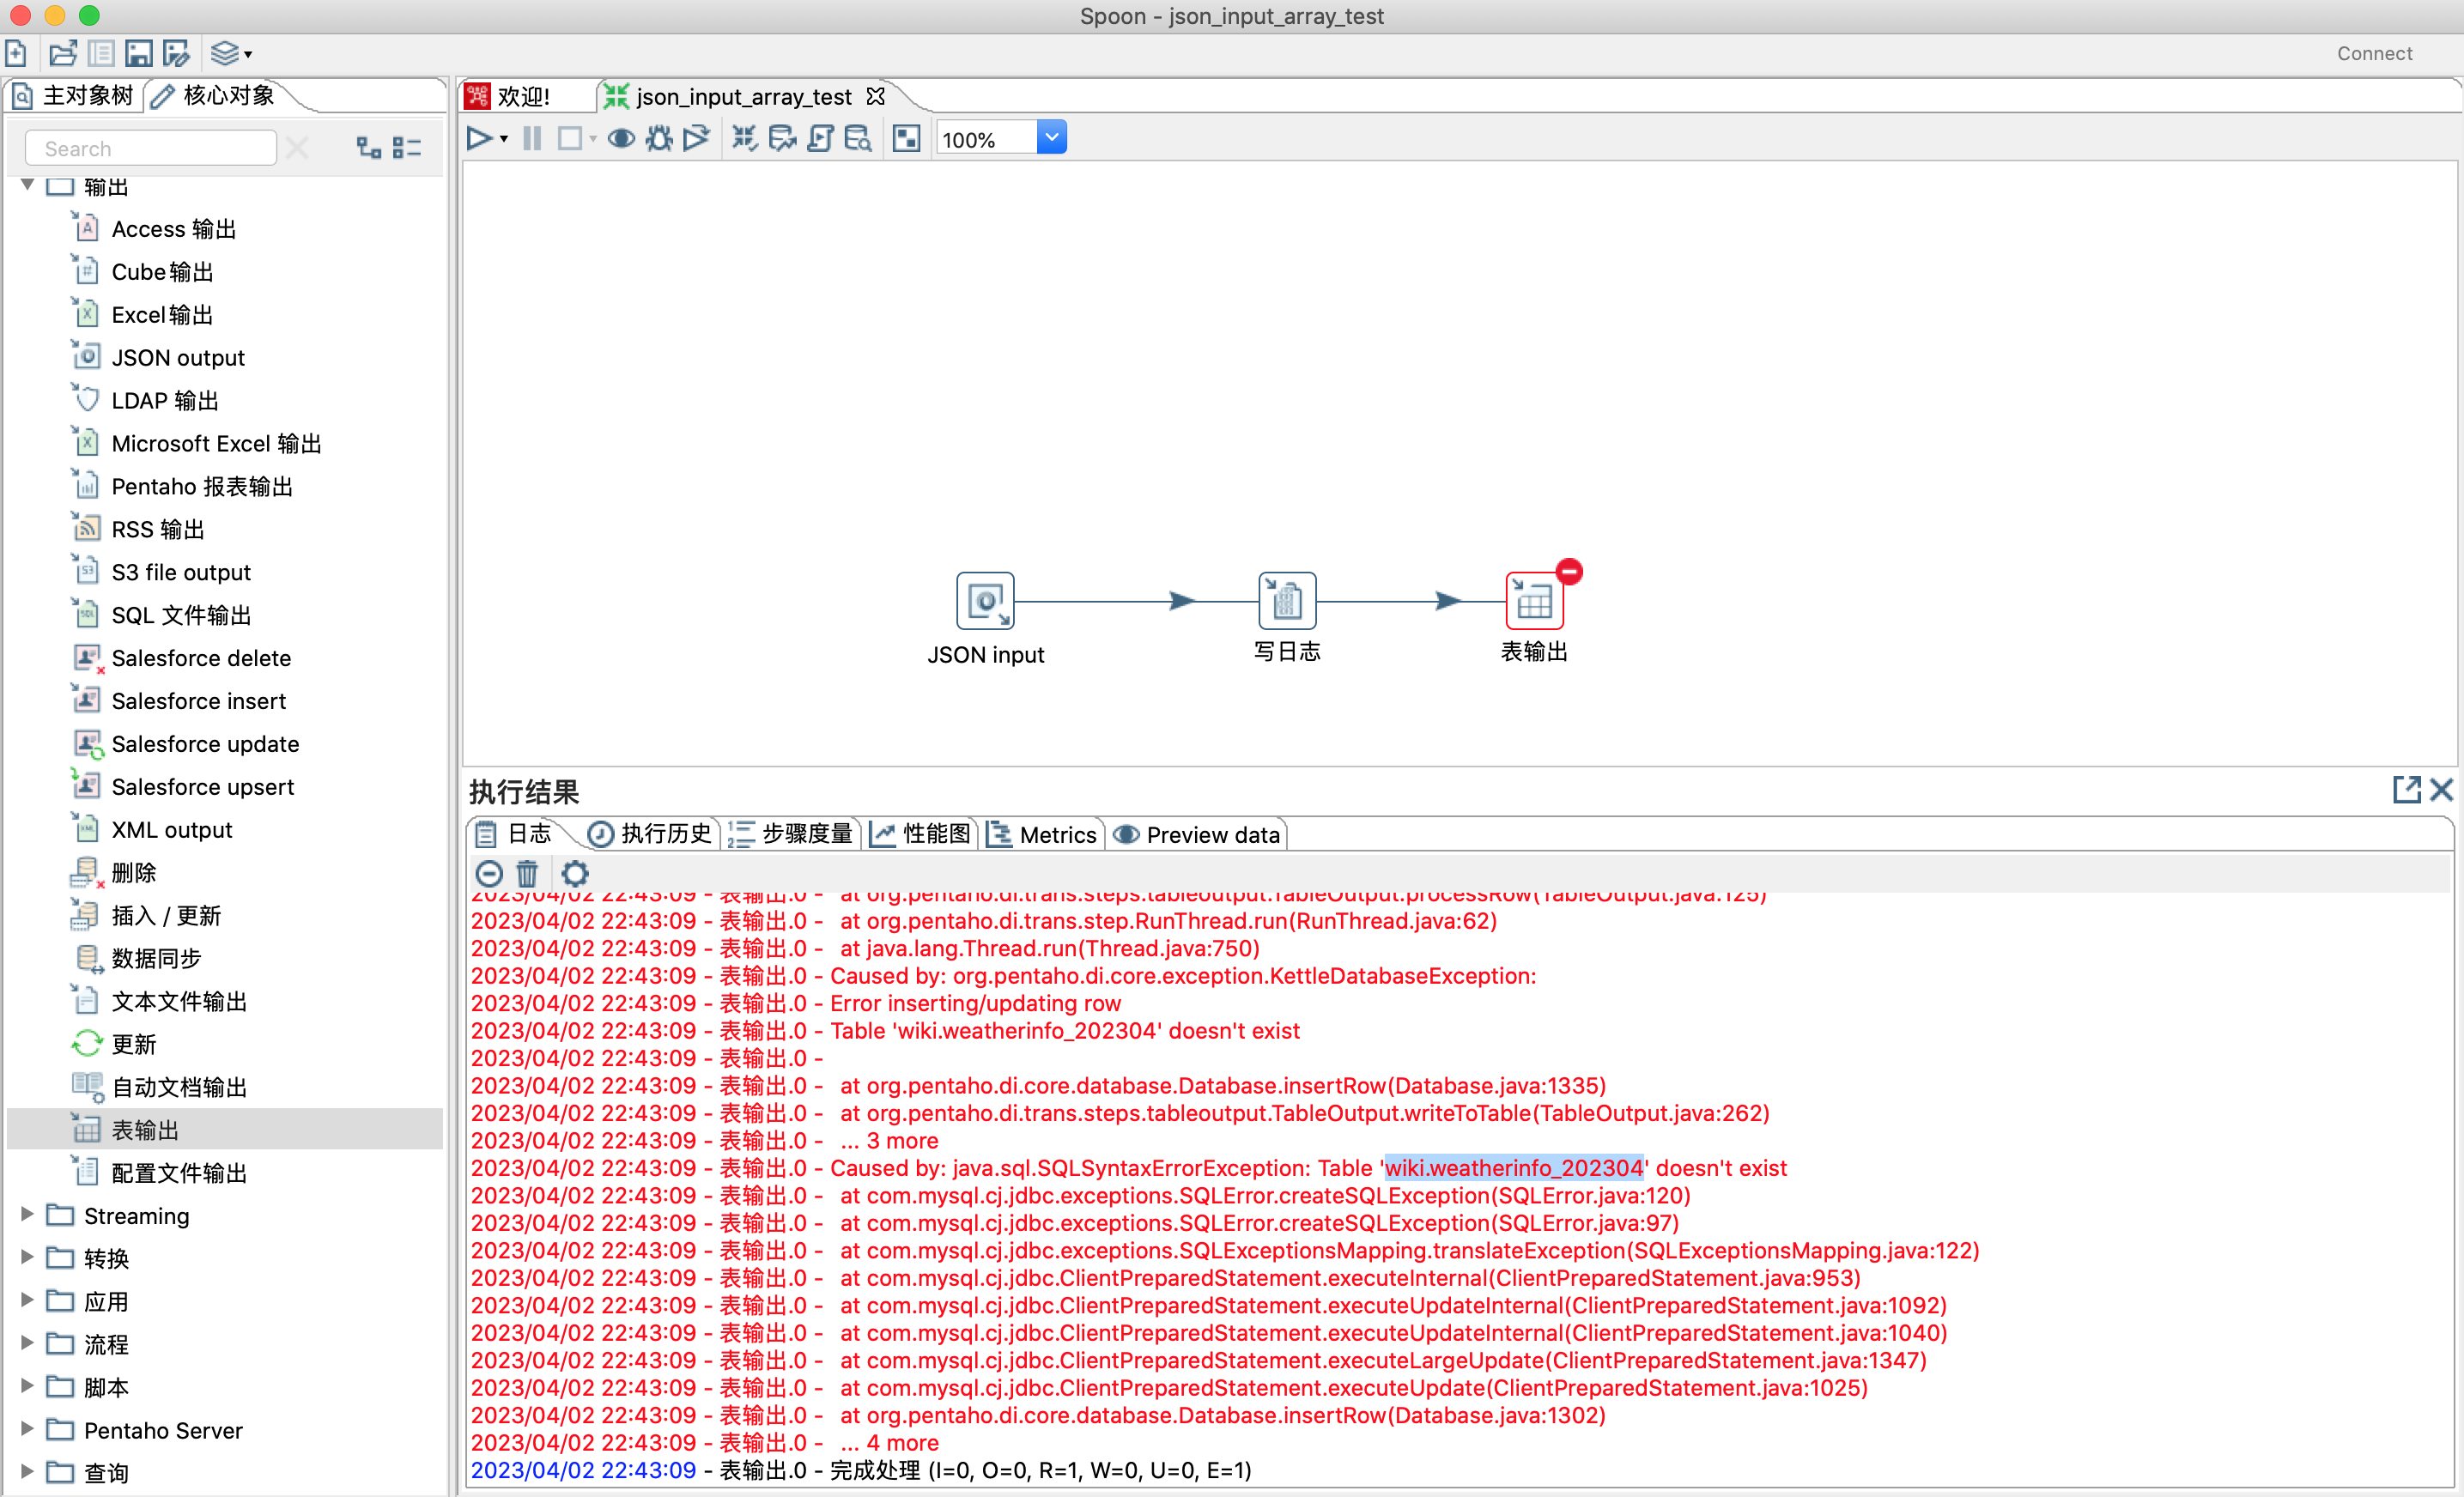Open the 100% zoom dropdown
The image size is (2464, 1497).
[x=1051, y=138]
